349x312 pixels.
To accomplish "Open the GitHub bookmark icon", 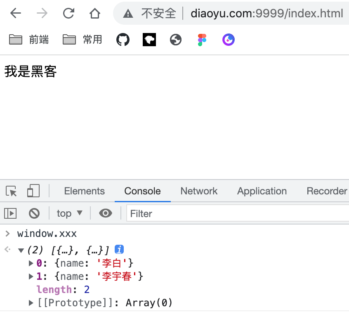I will point(123,40).
